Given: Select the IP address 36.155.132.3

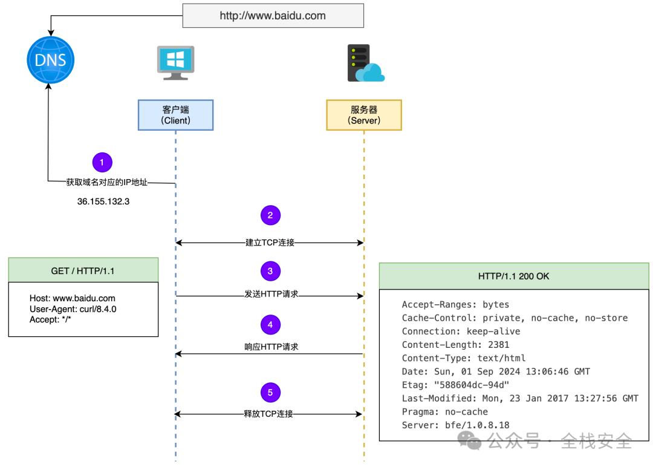Looking at the screenshot, I should pos(103,201).
